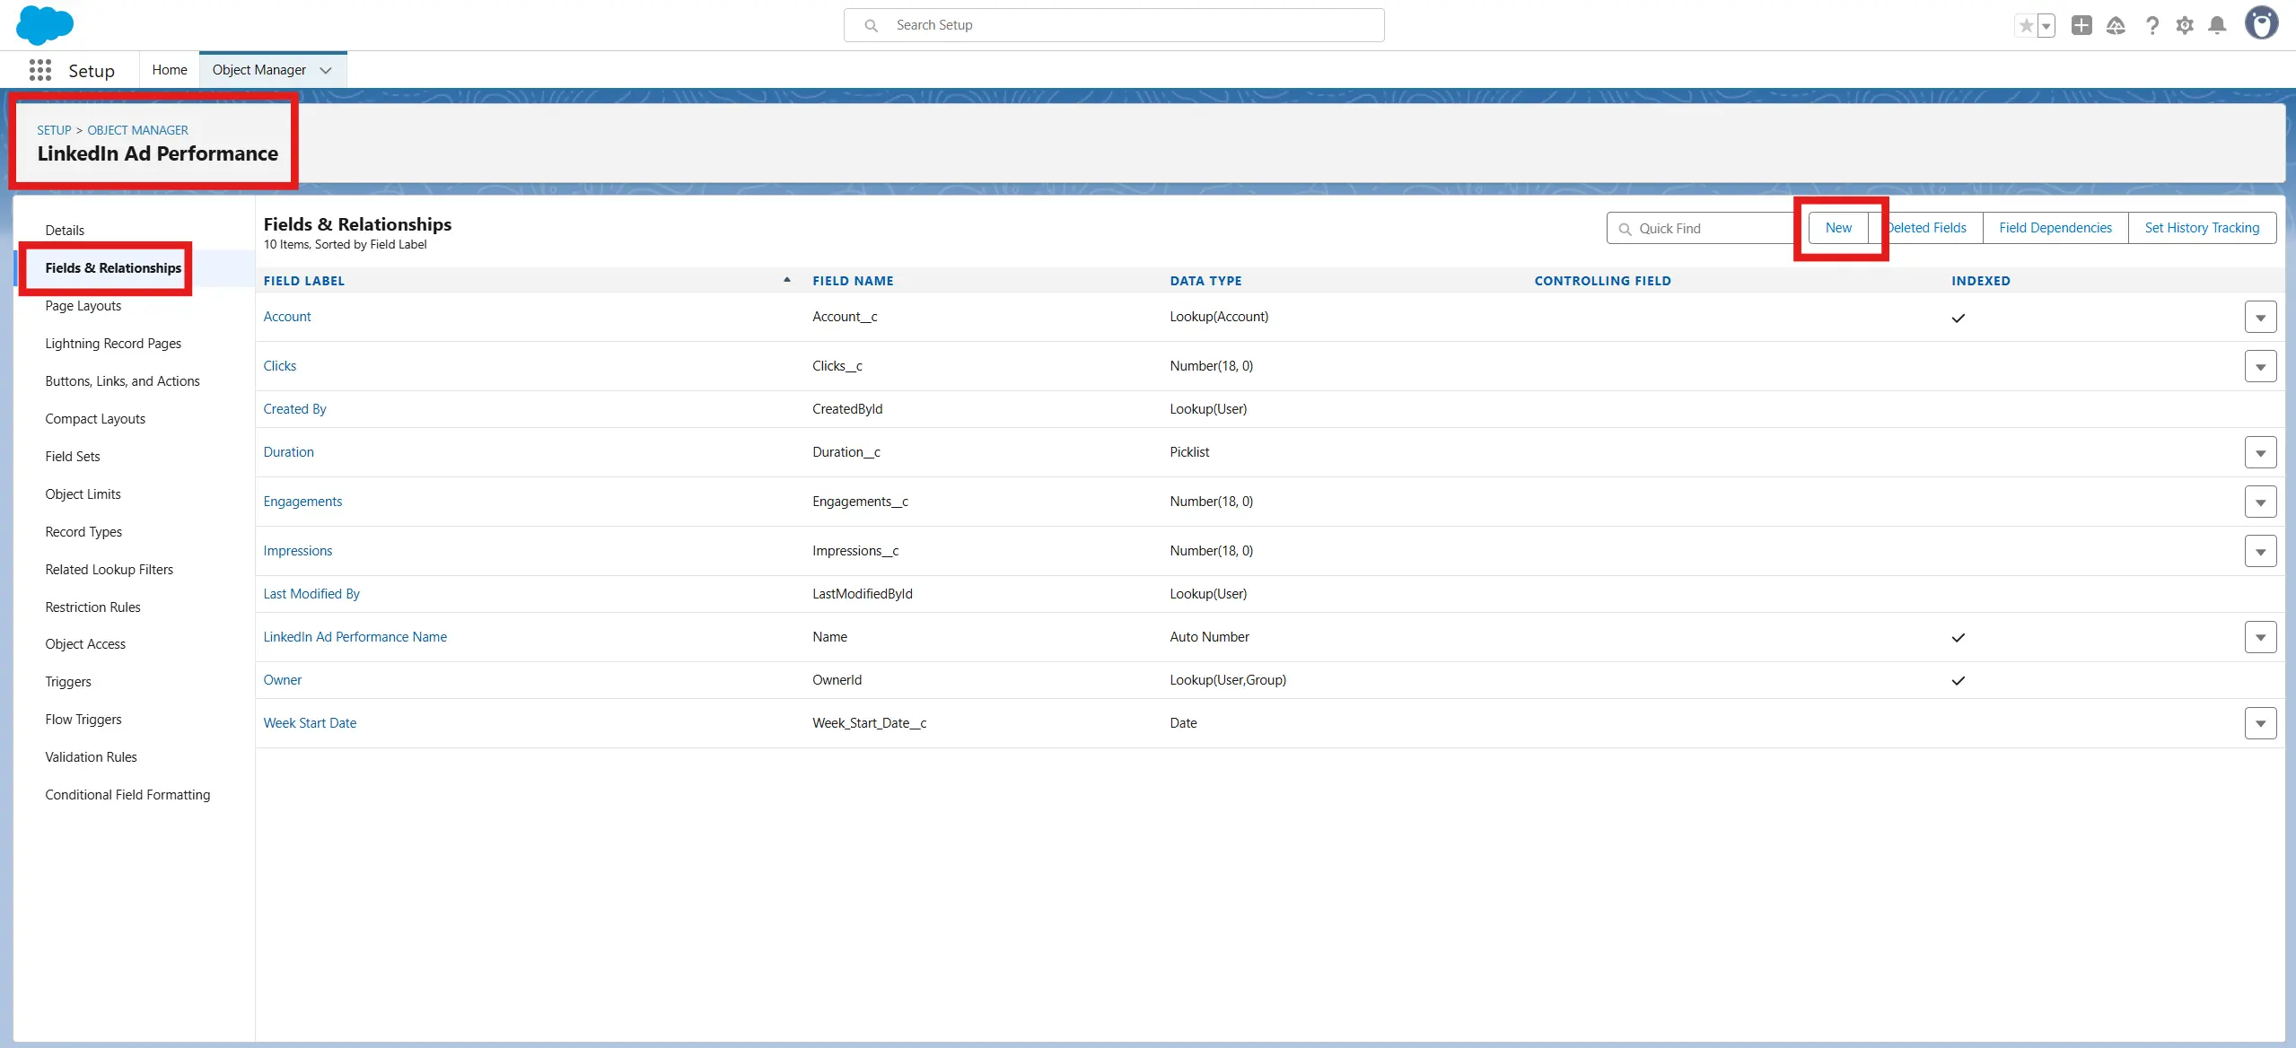This screenshot has height=1048, width=2296.
Task: Click the New field button
Action: (1838, 228)
